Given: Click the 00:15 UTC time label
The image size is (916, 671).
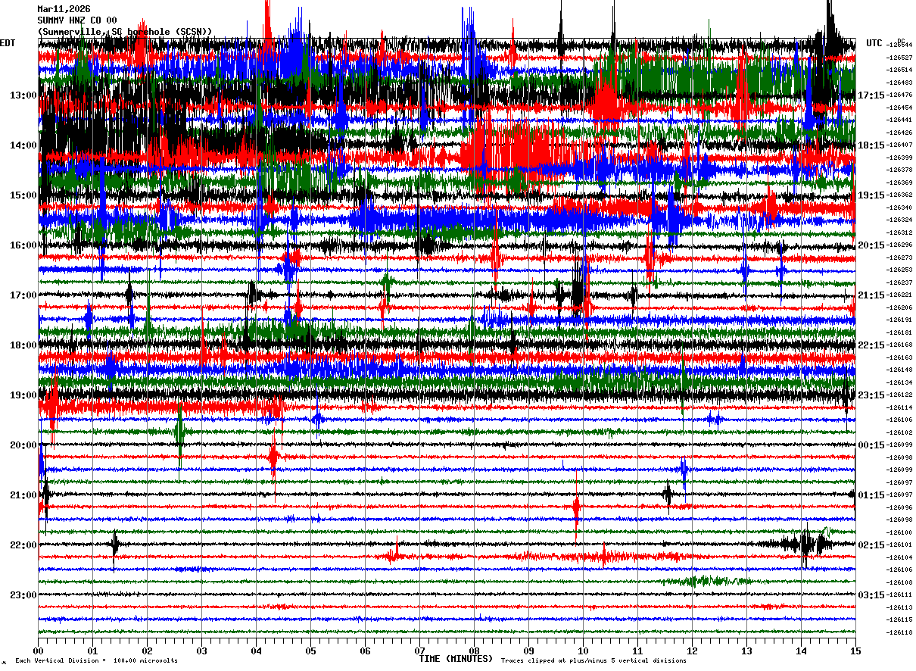Looking at the screenshot, I should [x=871, y=445].
